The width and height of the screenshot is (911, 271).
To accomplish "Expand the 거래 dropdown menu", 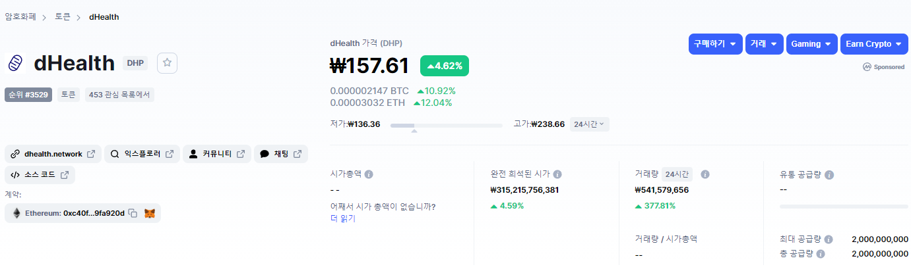I will tap(765, 44).
